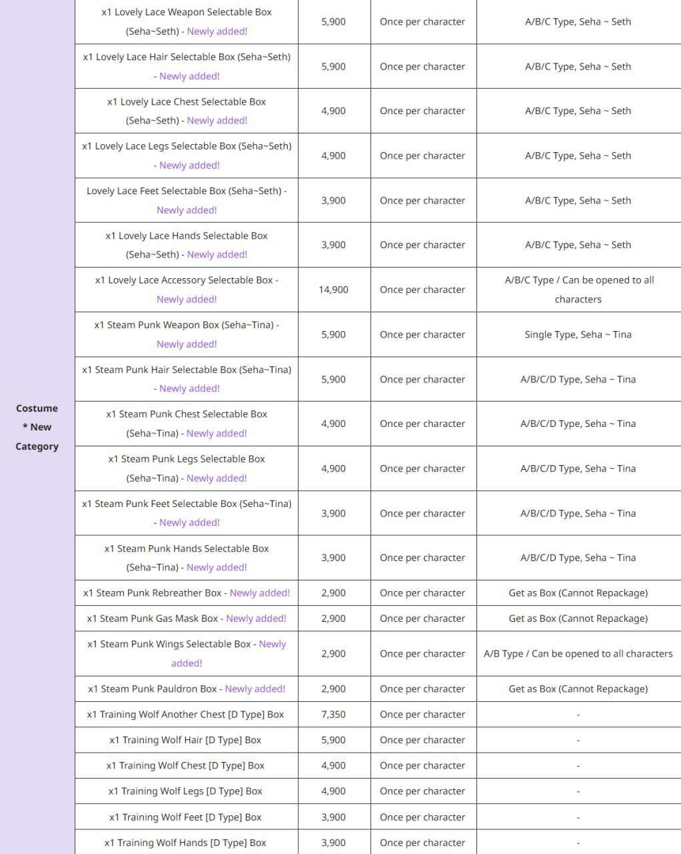681x854 pixels.
Task: Click "Get as Box" note in Pauldron row
Action: (578, 689)
